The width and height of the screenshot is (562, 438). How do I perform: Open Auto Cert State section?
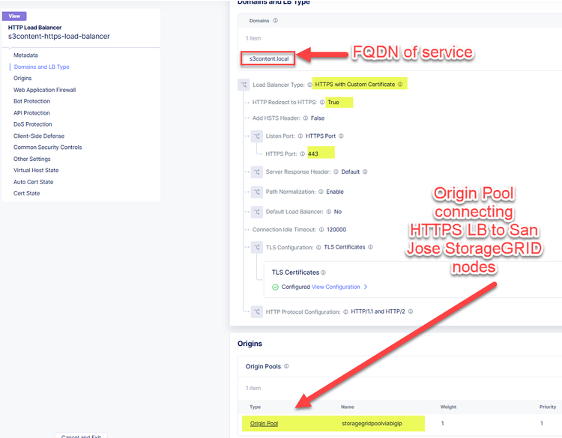tap(33, 182)
